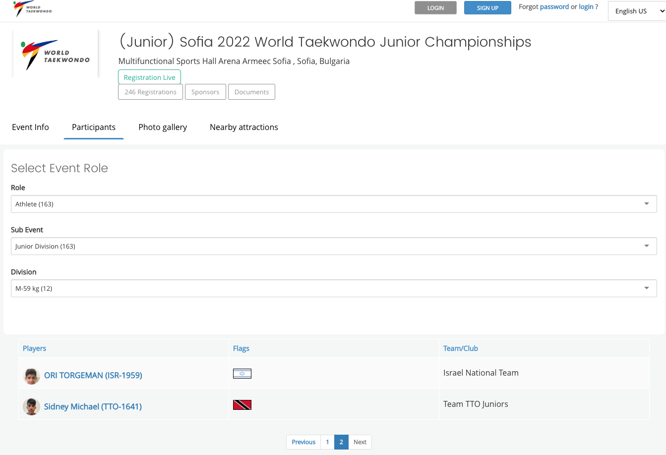Image resolution: width=666 pixels, height=455 pixels.
Task: Open the Nearby attractions tab
Action: coord(244,127)
